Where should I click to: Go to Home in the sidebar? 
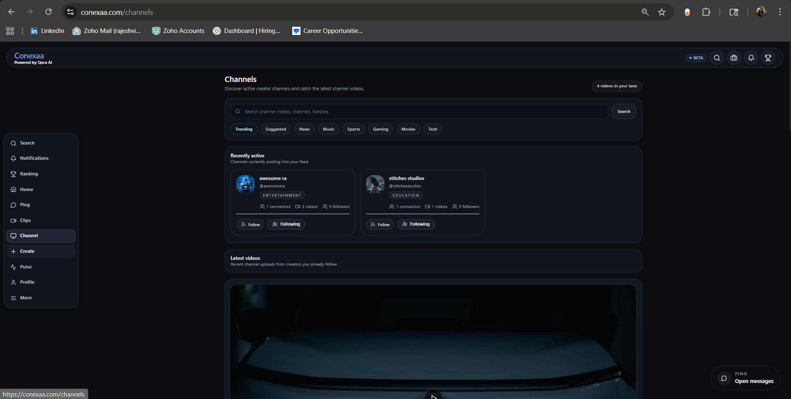point(41,189)
